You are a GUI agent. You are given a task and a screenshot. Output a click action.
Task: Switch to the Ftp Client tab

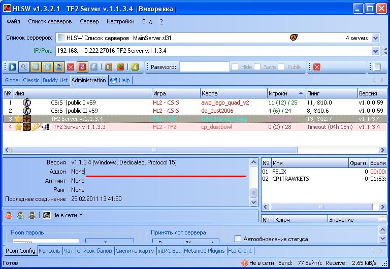(x=240, y=251)
